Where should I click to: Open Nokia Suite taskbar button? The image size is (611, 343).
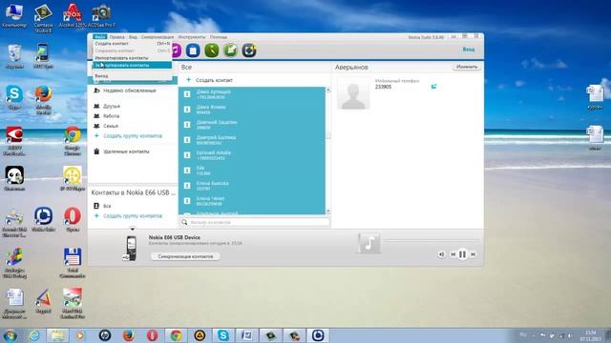coord(318,335)
